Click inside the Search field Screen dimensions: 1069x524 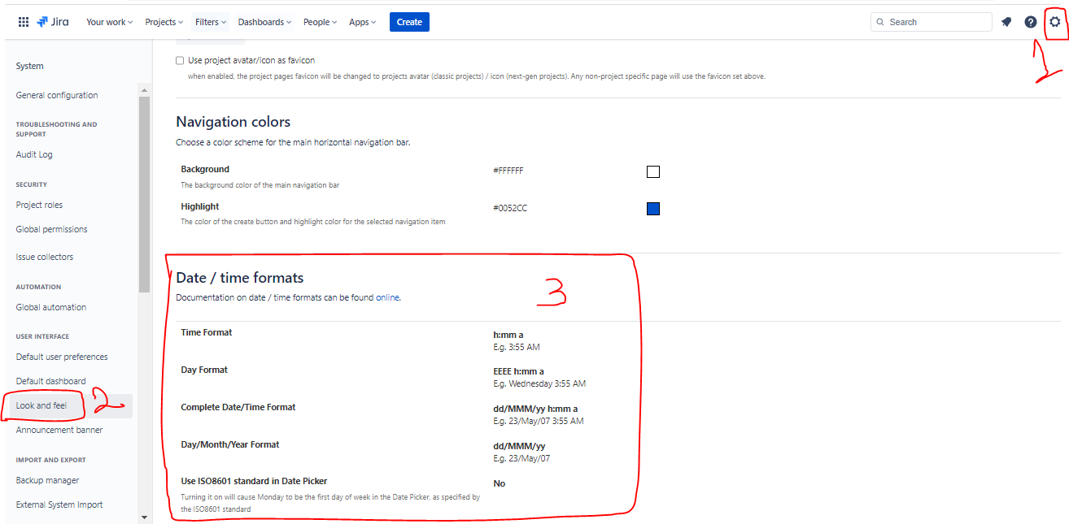[x=932, y=22]
